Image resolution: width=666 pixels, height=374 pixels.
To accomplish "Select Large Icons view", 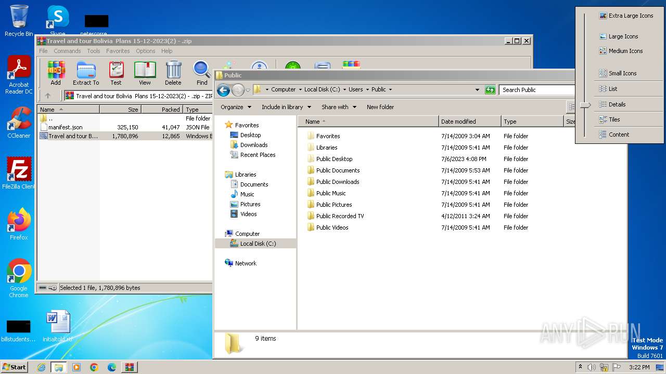I will (x=619, y=36).
